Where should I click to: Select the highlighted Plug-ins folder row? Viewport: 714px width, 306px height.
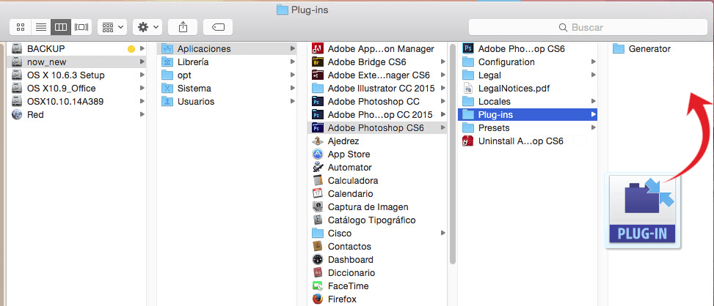click(528, 114)
